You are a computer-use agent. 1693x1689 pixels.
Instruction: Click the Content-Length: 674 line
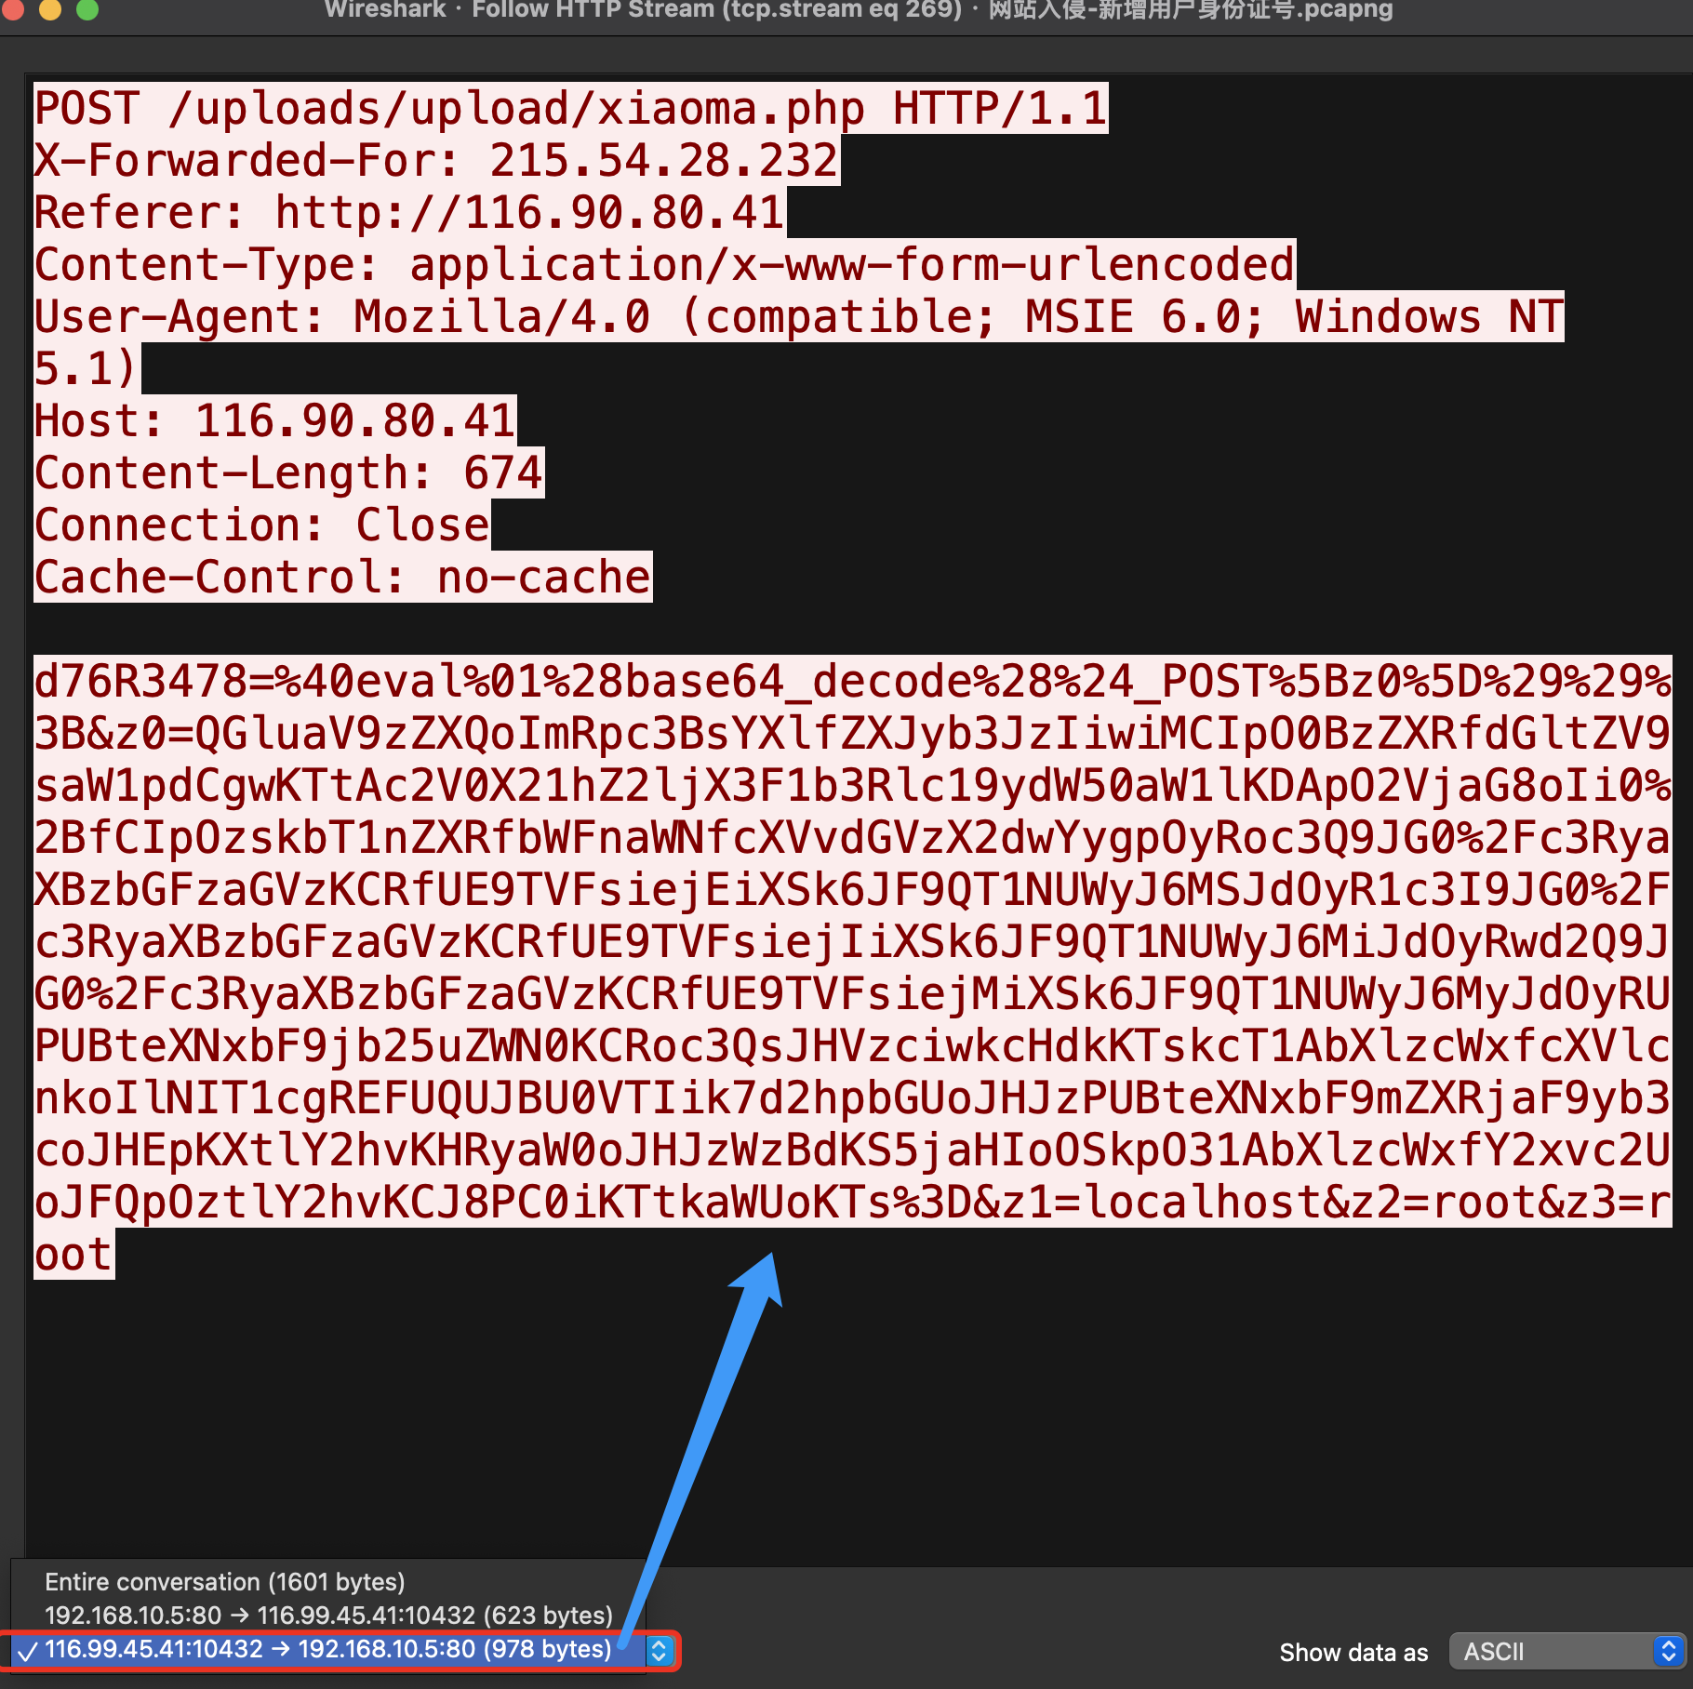(288, 473)
